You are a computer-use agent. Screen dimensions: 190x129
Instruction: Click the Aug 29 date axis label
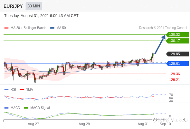(84, 124)
